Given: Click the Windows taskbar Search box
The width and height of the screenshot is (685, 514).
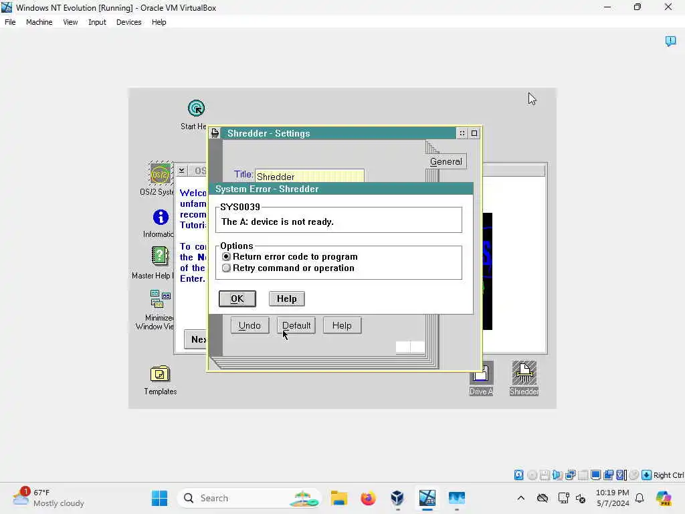Looking at the screenshot, I should tap(249, 498).
